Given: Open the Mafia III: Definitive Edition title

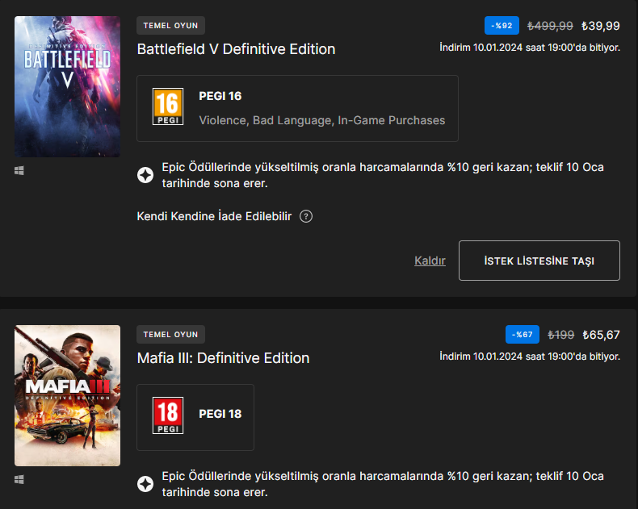Looking at the screenshot, I should (223, 358).
